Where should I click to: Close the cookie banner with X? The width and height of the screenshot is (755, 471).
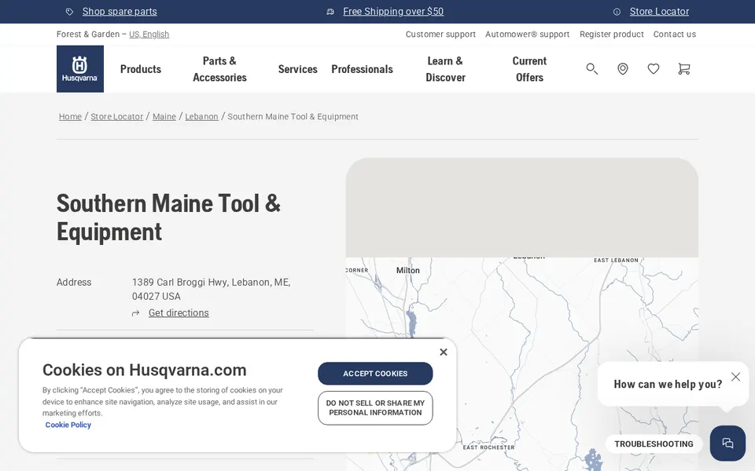click(444, 352)
